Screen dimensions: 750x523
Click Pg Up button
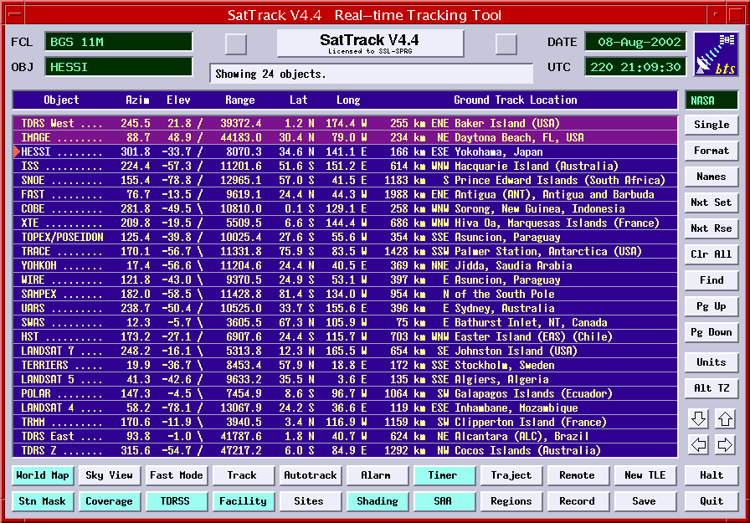[x=711, y=306]
